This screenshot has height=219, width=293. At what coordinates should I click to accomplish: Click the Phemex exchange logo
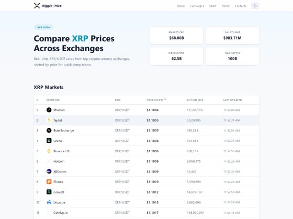(49, 110)
